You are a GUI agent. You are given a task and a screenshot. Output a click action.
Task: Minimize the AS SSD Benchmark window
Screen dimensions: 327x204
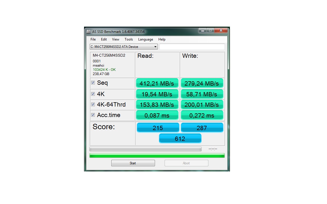[x=202, y=31]
